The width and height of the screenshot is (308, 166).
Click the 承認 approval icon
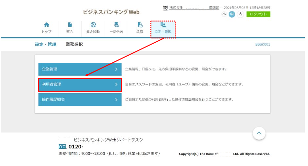point(140,25)
